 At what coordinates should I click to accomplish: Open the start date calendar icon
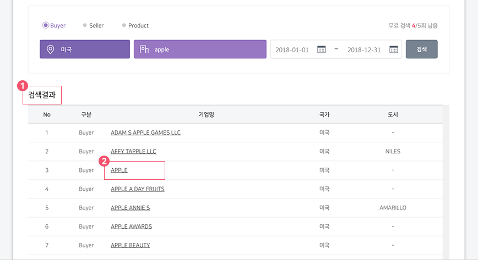coord(321,49)
